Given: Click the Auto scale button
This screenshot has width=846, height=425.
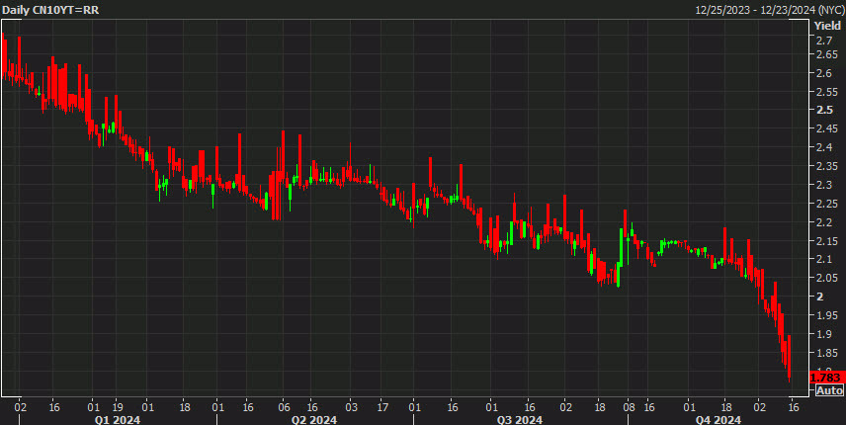Looking at the screenshot, I should pos(829,390).
